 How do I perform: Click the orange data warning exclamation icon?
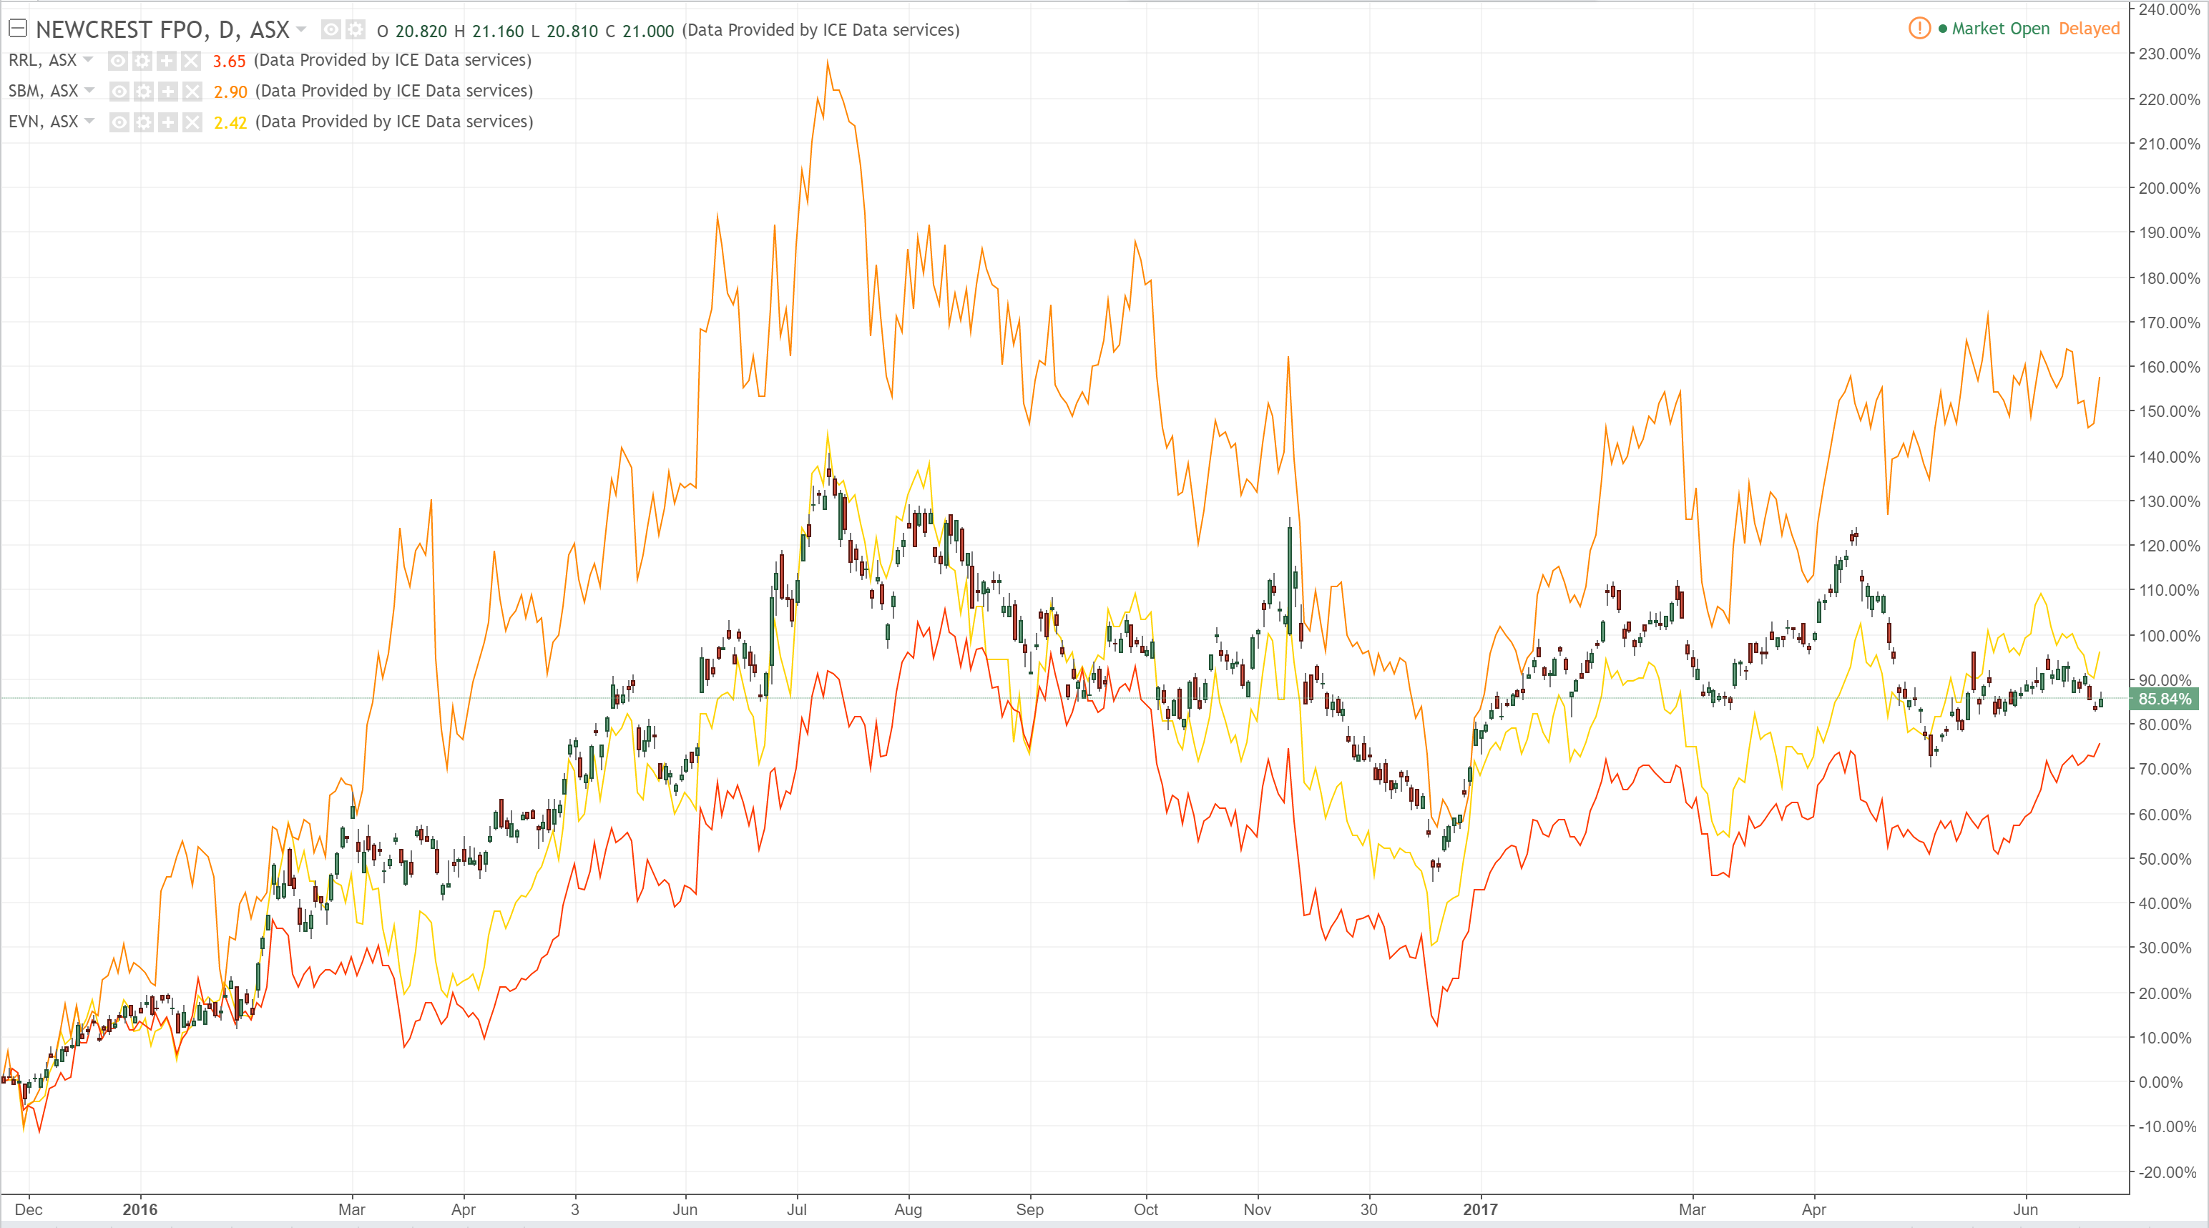pos(1919,29)
